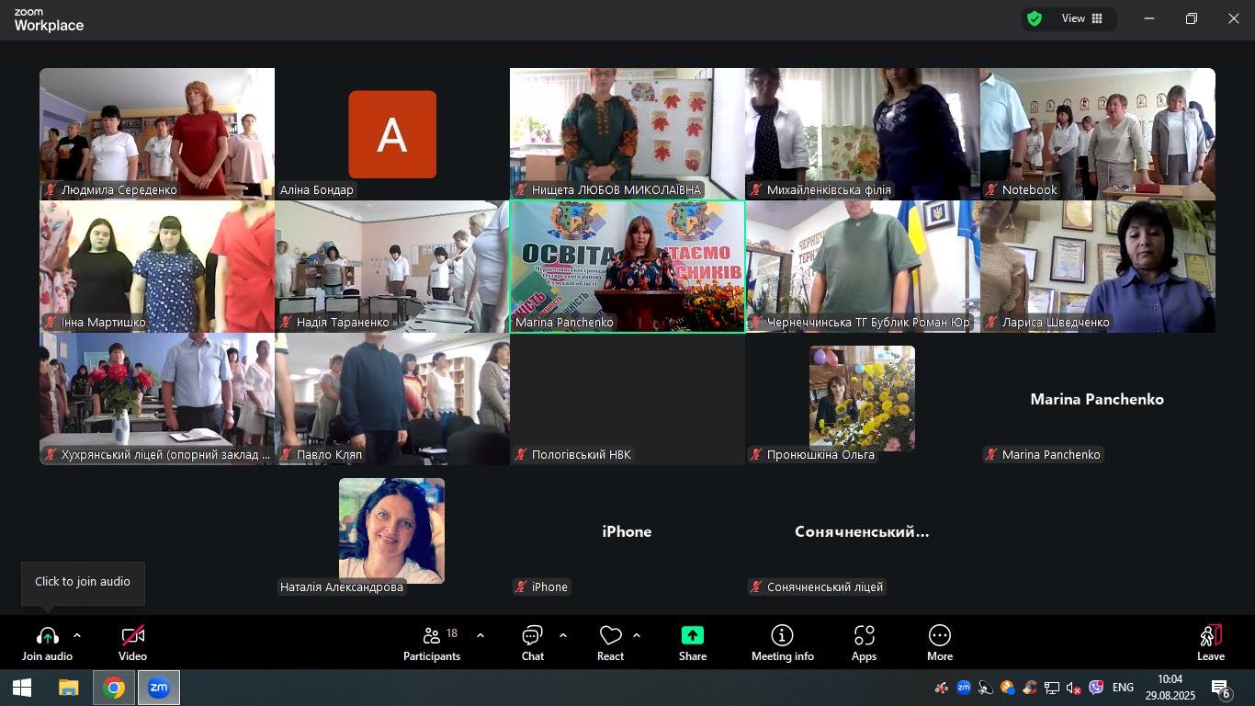This screenshot has height=706, width=1255.
Task: Expand the React options arrow
Action: click(x=637, y=635)
